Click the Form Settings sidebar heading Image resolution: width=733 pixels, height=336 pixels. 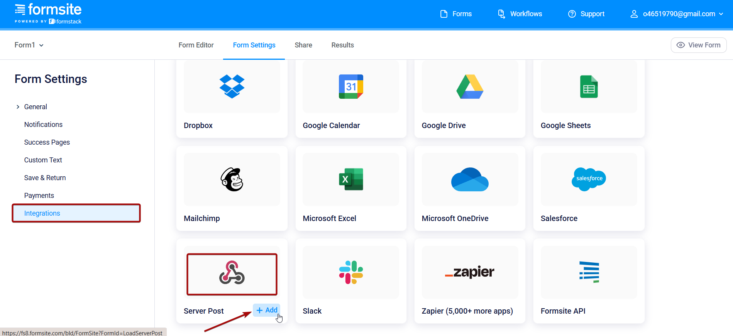51,79
